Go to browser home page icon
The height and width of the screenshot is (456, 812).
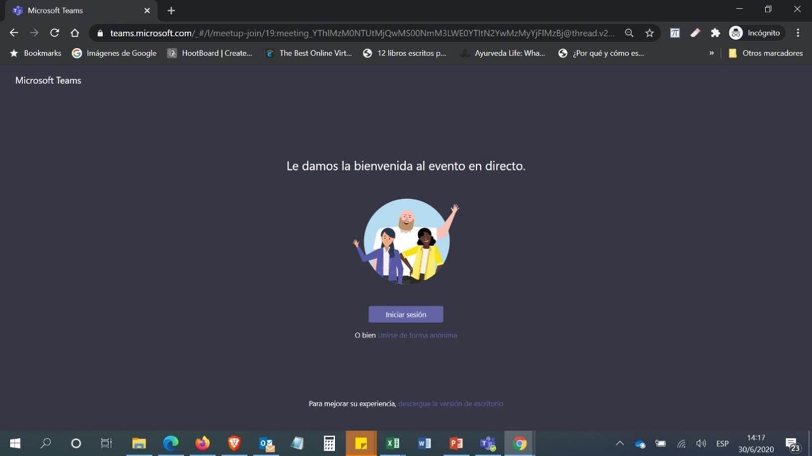click(x=75, y=33)
